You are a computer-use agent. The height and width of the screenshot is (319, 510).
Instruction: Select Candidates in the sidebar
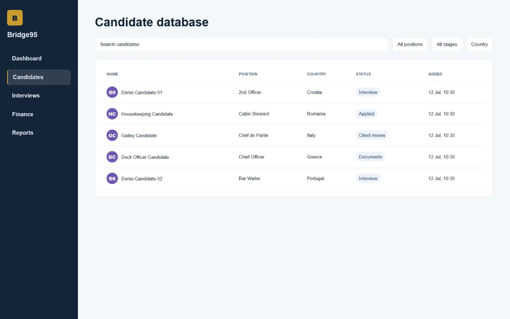pyautogui.click(x=39, y=77)
